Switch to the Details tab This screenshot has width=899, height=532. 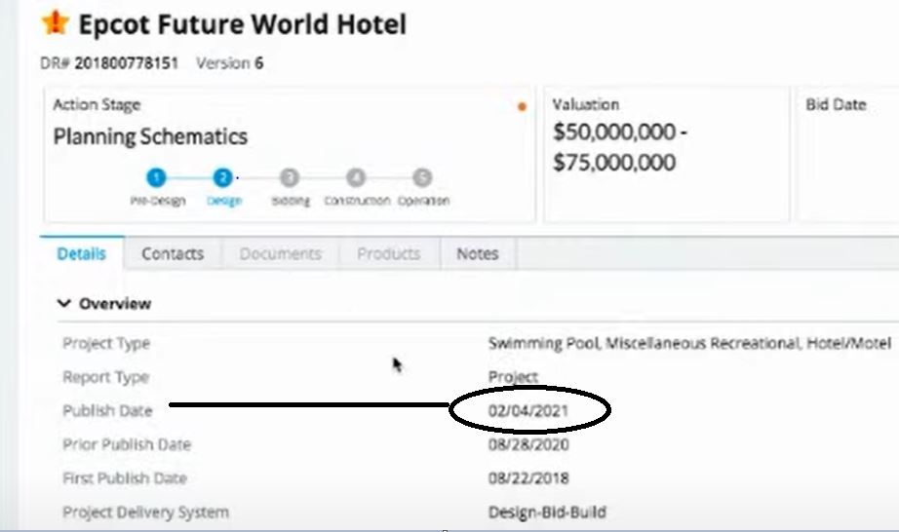click(x=82, y=253)
